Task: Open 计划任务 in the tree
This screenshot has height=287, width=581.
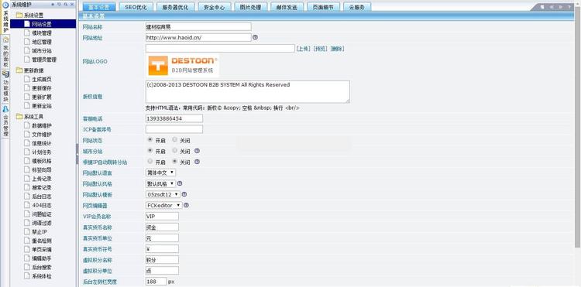Action: click(x=42, y=152)
